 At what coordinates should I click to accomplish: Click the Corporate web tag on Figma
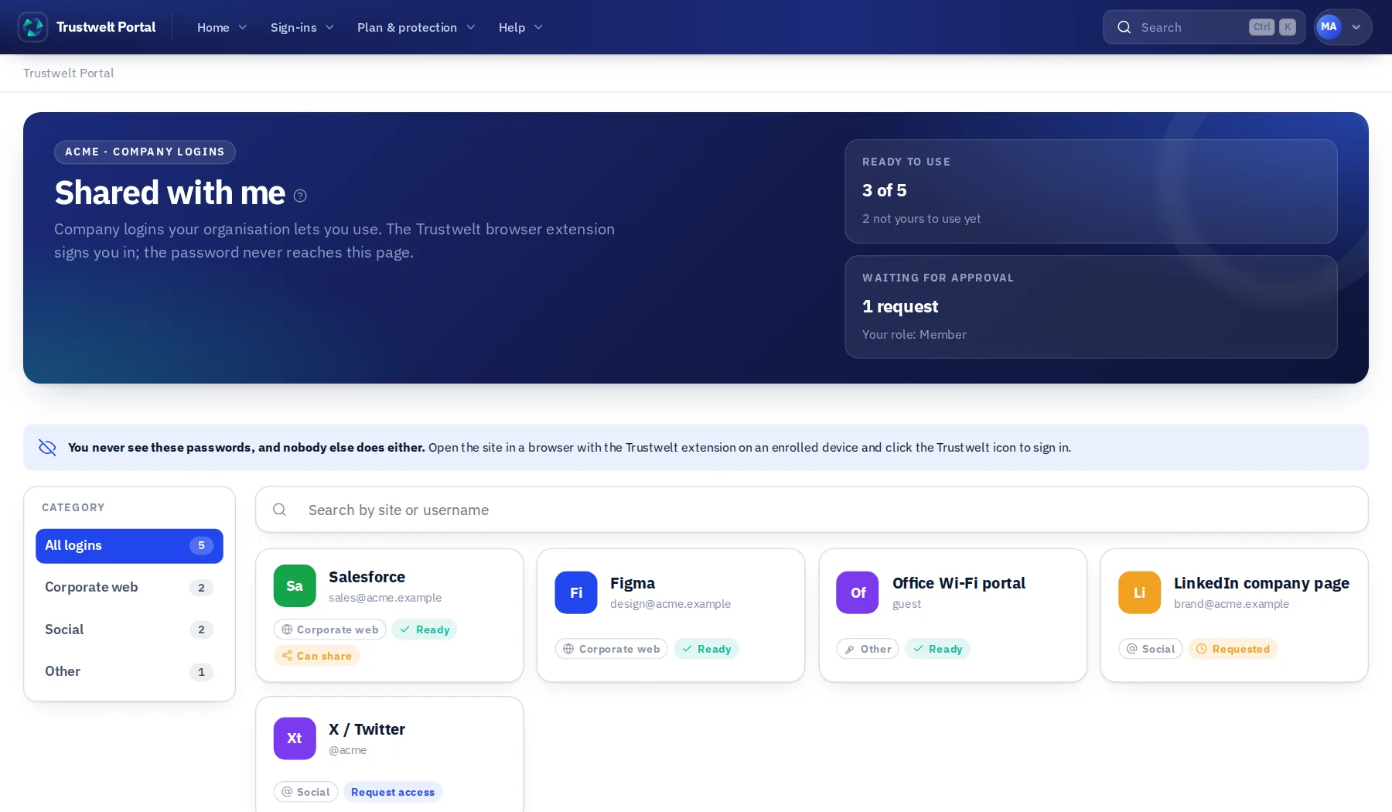pyautogui.click(x=611, y=649)
